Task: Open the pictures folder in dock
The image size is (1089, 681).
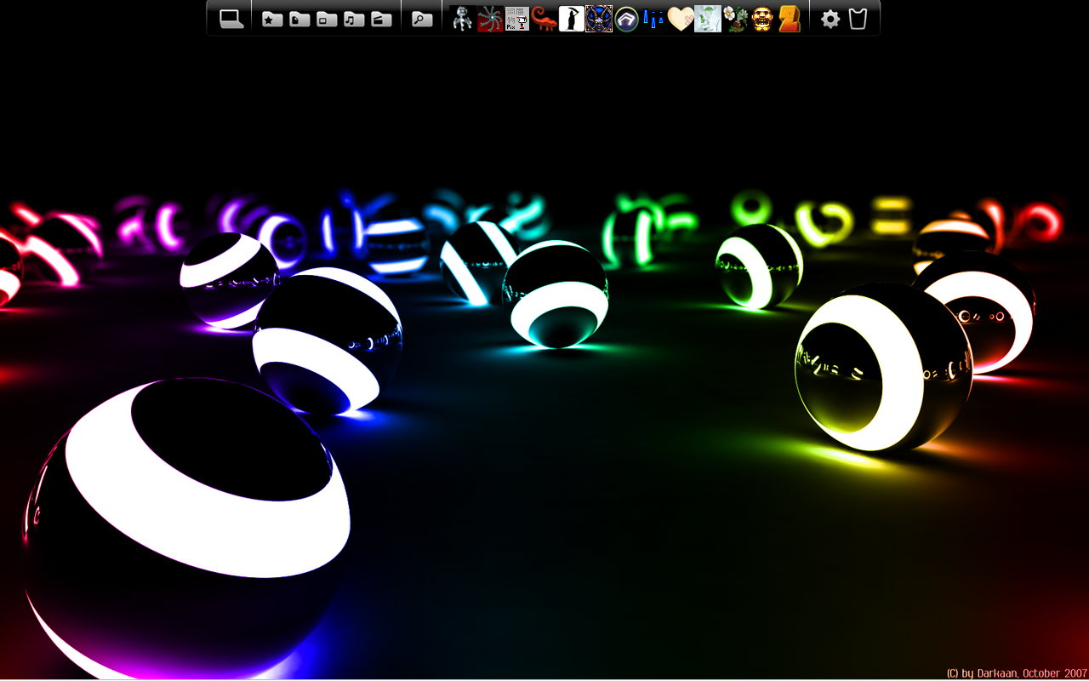Action: pos(327,19)
